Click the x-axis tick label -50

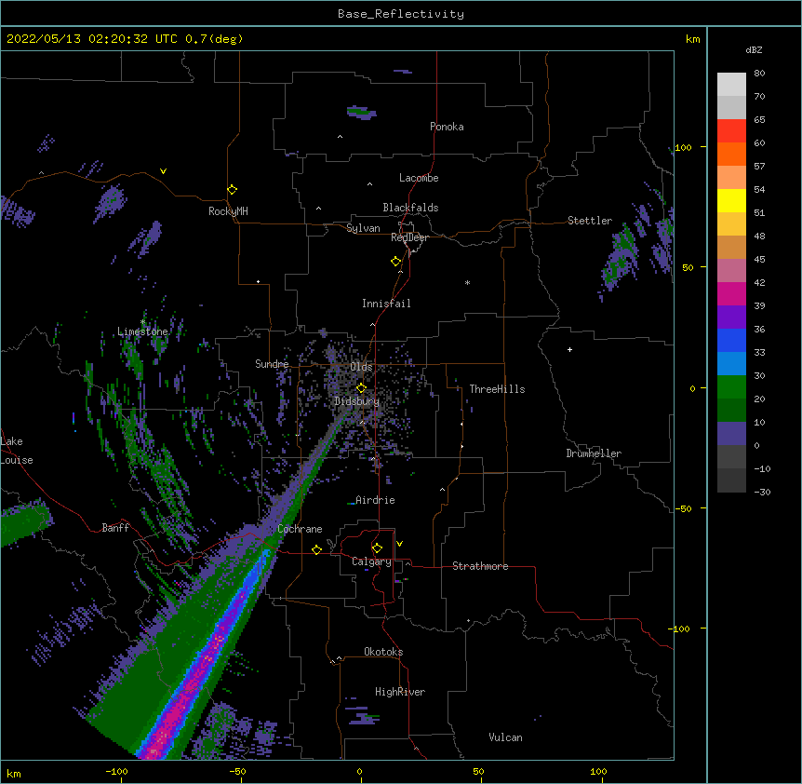pos(237,771)
